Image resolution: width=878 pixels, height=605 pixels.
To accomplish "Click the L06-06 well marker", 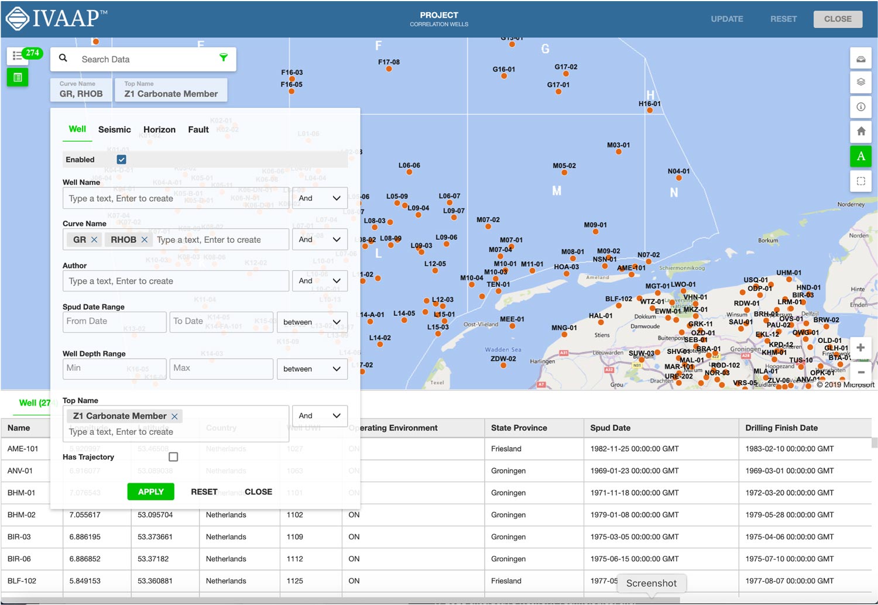I will 410,173.
